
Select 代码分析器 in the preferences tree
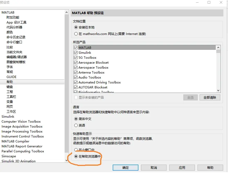tap(14, 27)
